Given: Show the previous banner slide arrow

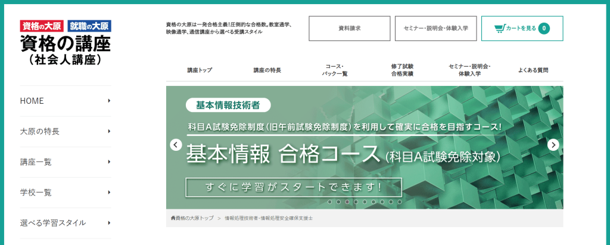Looking at the screenshot, I should coord(176,145).
